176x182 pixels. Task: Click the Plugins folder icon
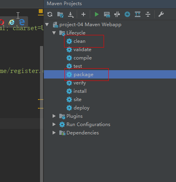[62, 116]
